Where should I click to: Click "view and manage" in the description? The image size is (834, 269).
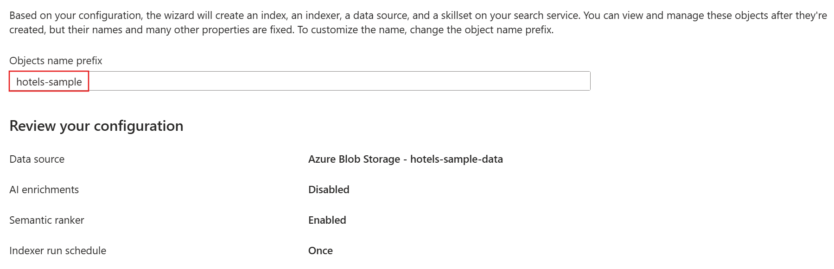point(662,15)
